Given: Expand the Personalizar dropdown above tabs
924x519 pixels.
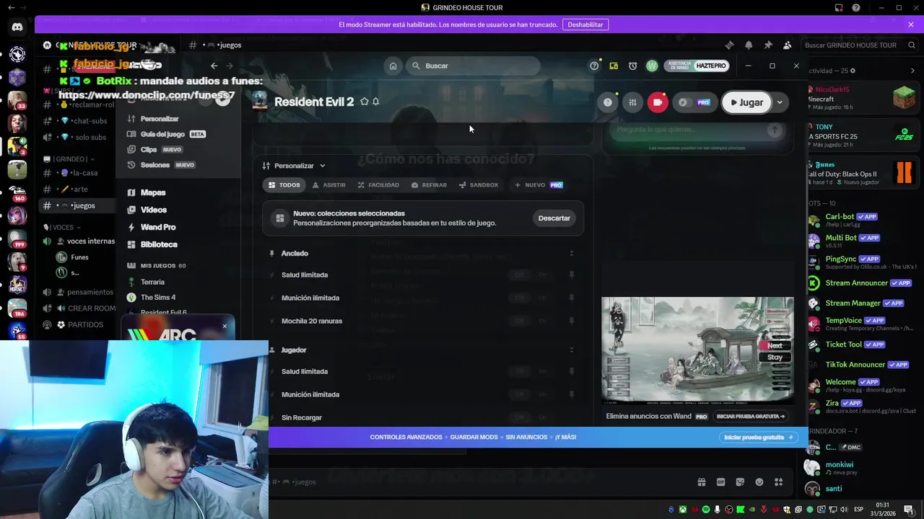Looking at the screenshot, I should (294, 166).
